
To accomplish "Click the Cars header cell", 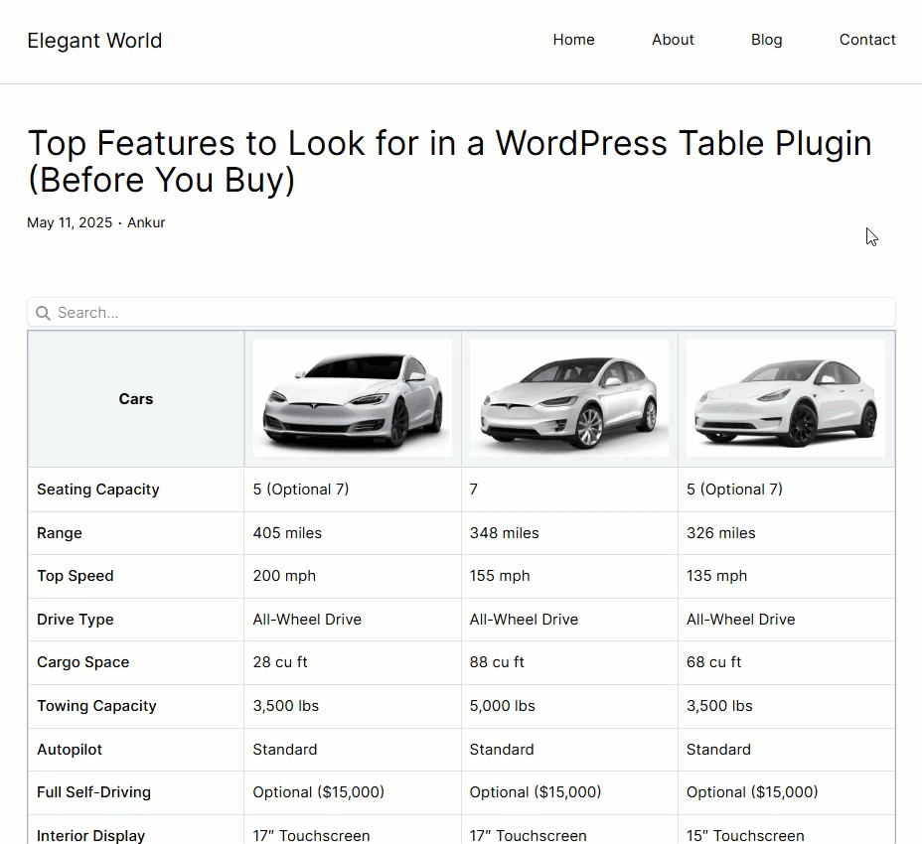I will click(136, 399).
